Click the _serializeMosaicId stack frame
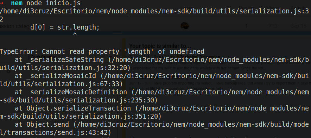The width and height of the screenshot is (311, 138). pyautogui.click(x=154, y=80)
